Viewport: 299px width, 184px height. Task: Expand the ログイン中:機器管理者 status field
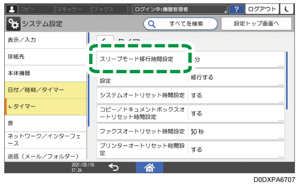pyautogui.click(x=180, y=9)
